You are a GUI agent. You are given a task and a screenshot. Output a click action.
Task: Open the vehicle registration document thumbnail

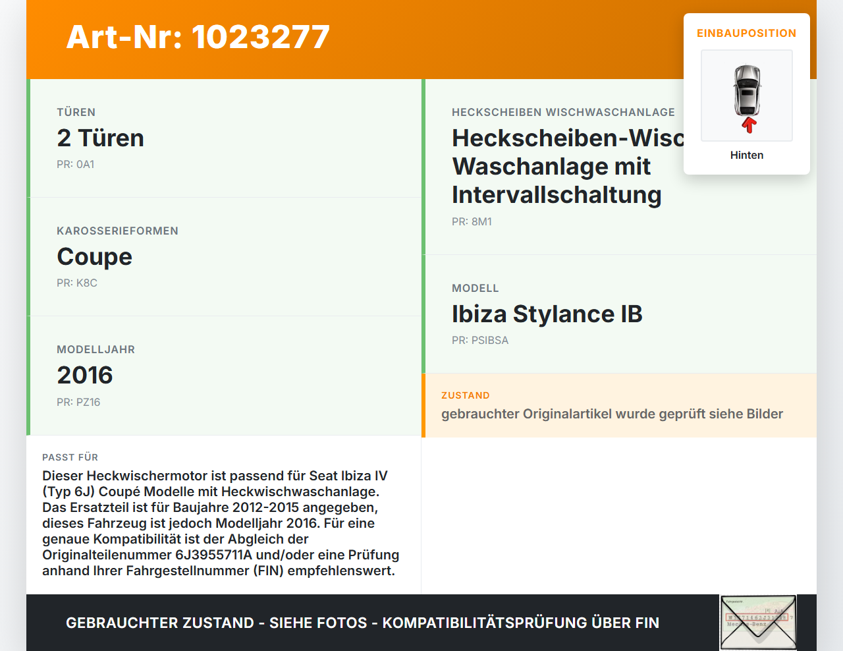click(759, 623)
